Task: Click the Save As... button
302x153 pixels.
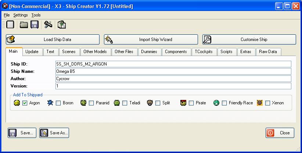Action: (x=54, y=133)
